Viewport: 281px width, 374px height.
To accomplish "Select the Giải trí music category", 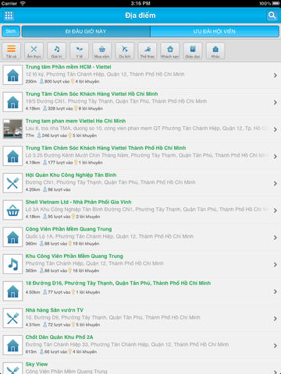I will [x=56, y=51].
